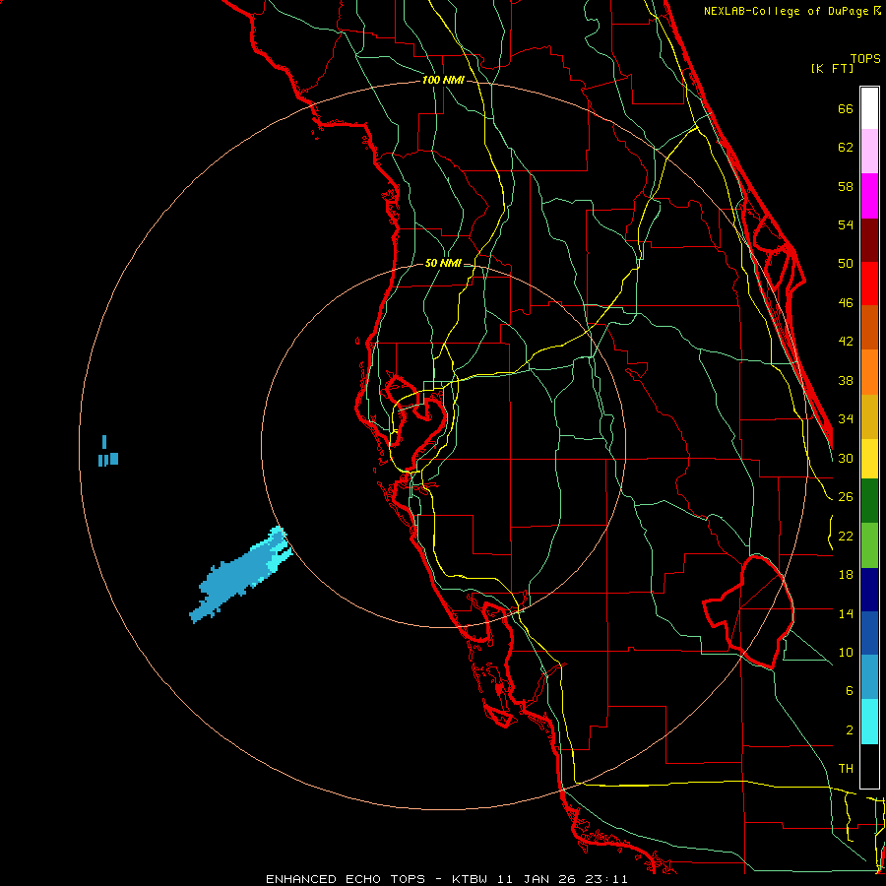886x886 pixels.
Task: Select the magenta 58 kft legend swatch
Action: coord(869,196)
